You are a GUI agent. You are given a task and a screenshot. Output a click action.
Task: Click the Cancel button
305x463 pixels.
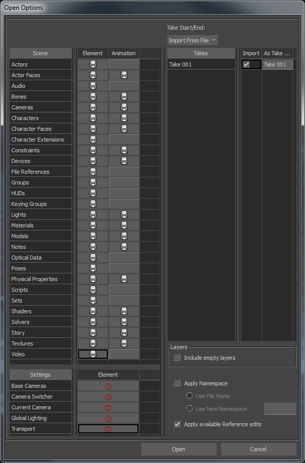click(259, 449)
